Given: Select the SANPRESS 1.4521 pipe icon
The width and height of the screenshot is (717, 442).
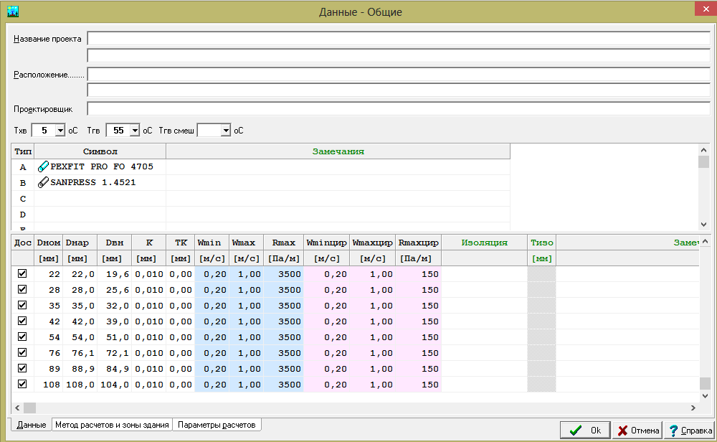Looking at the screenshot, I should point(43,182).
